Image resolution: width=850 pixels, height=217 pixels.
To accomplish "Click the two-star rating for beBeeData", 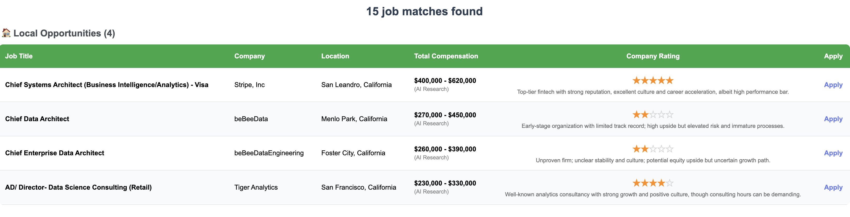I will click(653, 115).
